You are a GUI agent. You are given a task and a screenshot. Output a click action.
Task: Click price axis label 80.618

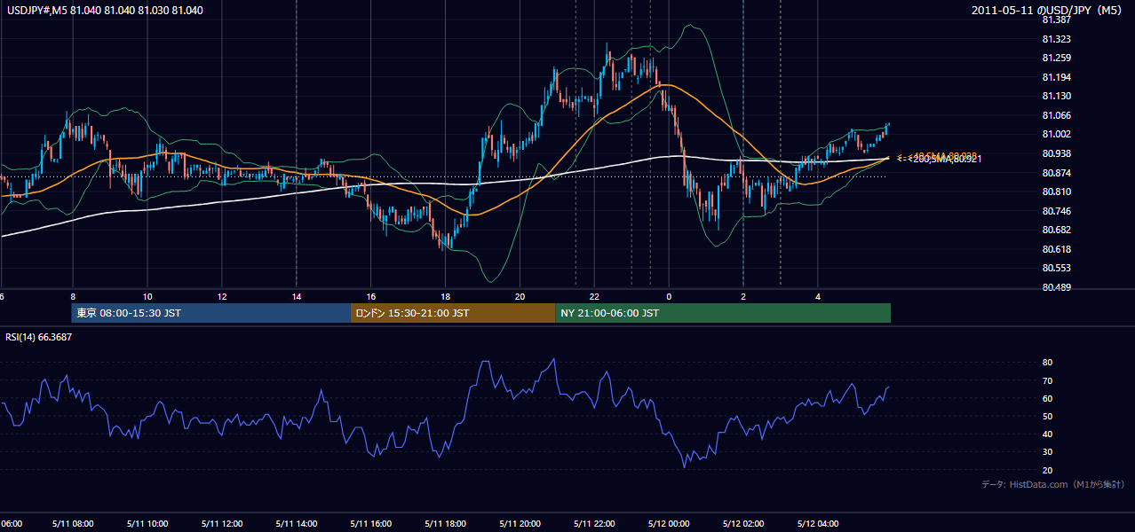[1055, 249]
